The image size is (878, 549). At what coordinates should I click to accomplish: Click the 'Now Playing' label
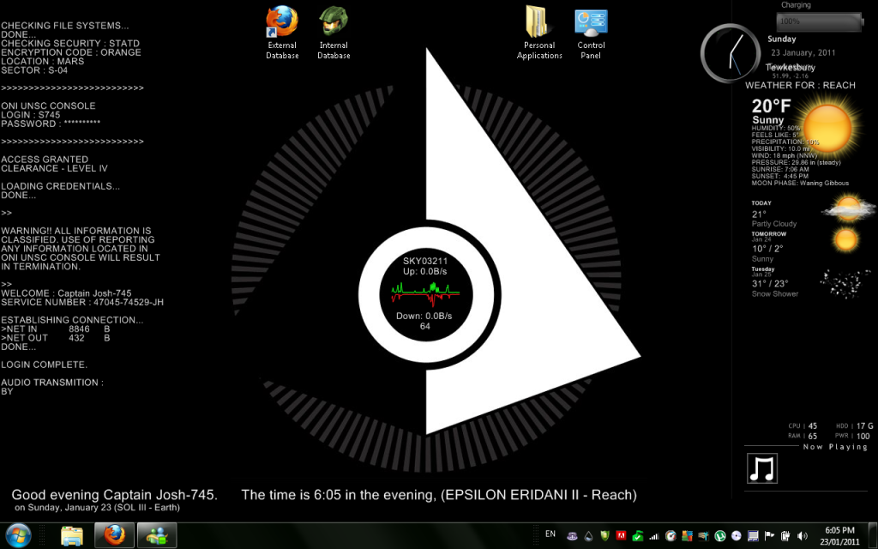pos(835,447)
